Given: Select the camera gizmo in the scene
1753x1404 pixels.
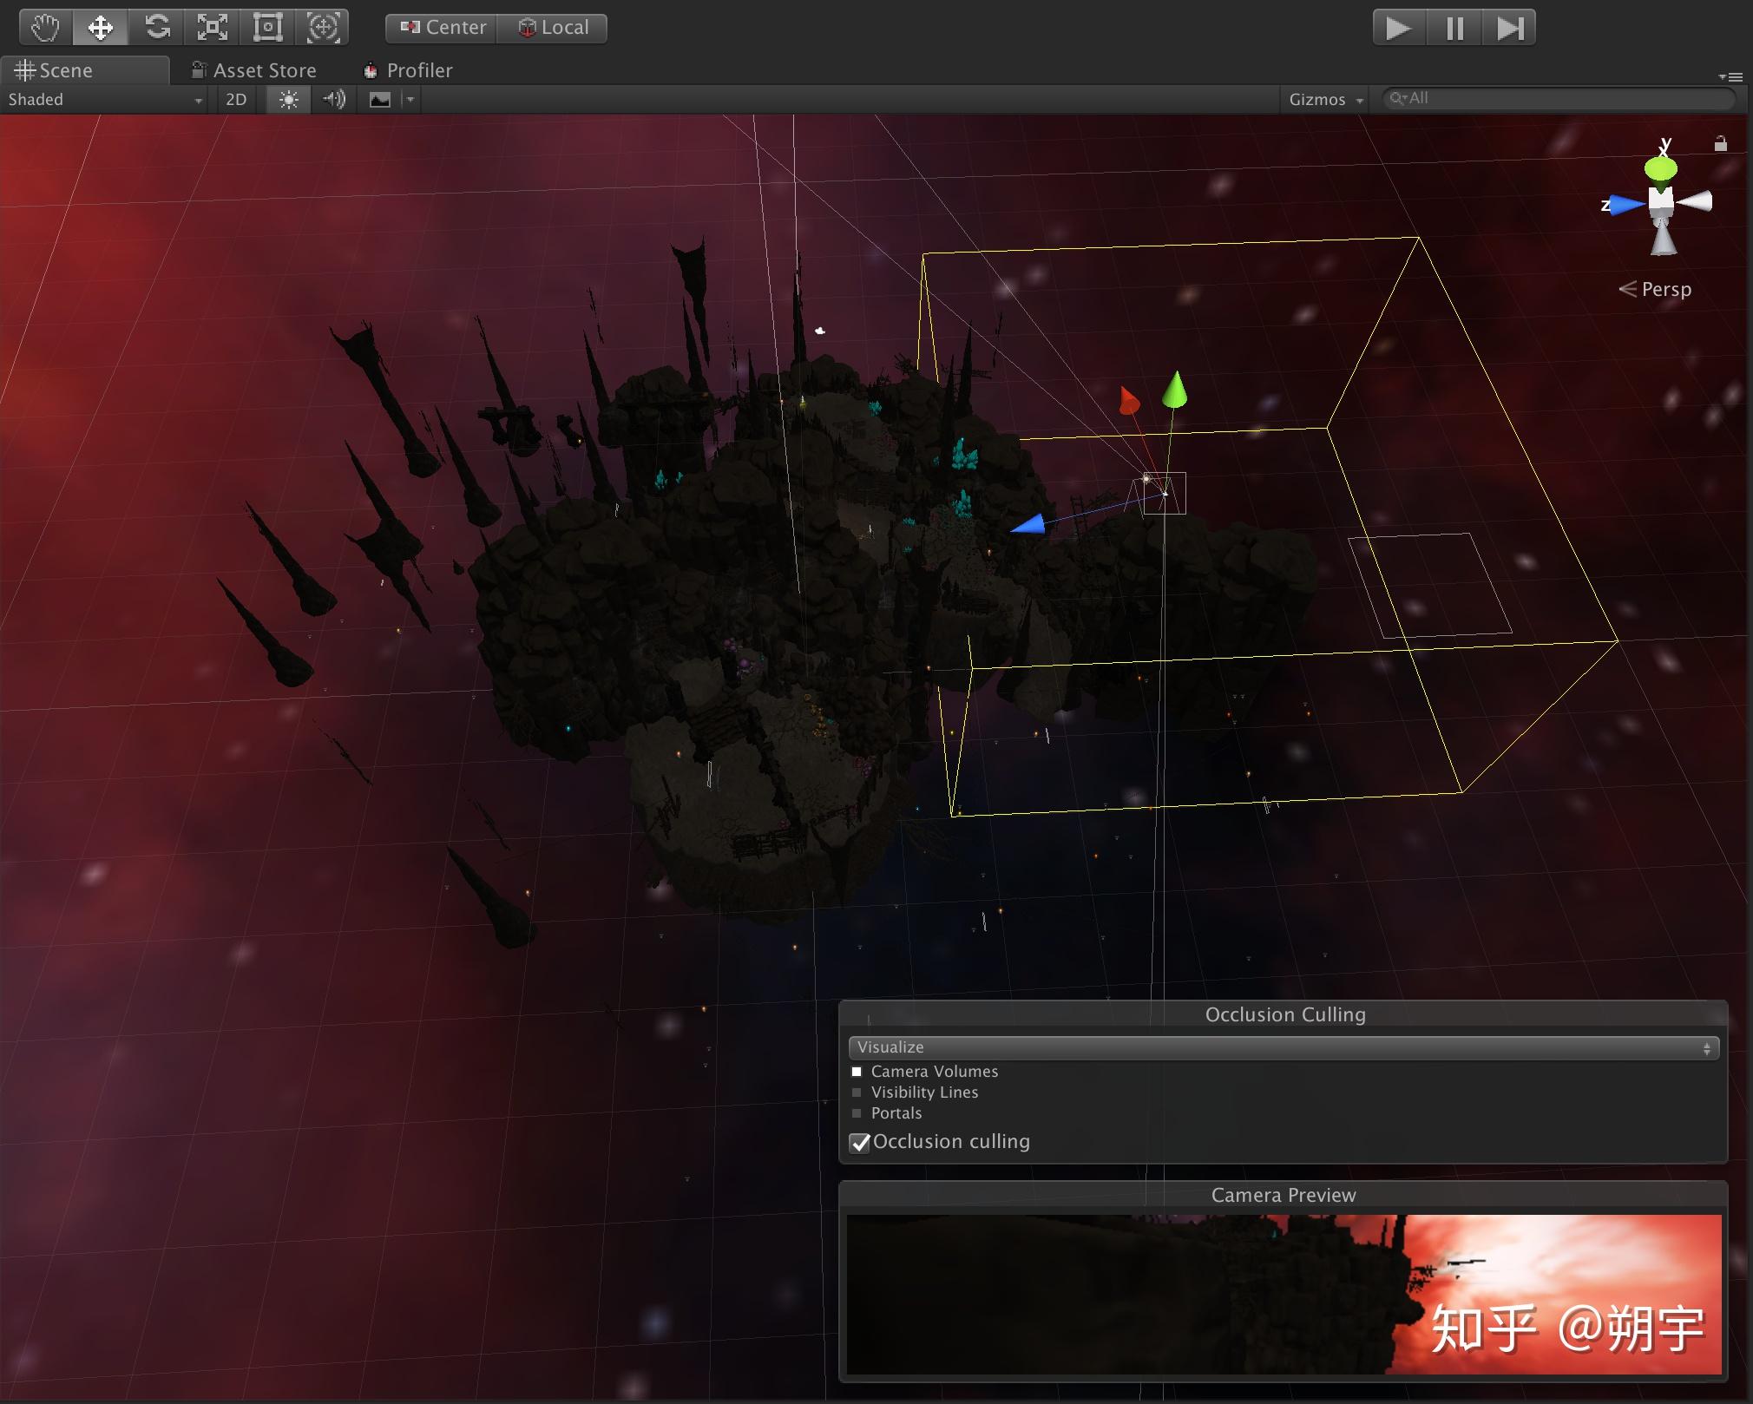Looking at the screenshot, I should 1164,493.
